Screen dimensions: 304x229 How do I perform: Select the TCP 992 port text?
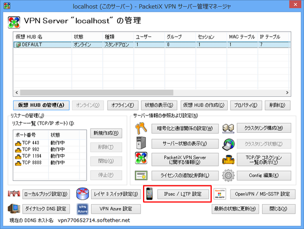(30, 149)
